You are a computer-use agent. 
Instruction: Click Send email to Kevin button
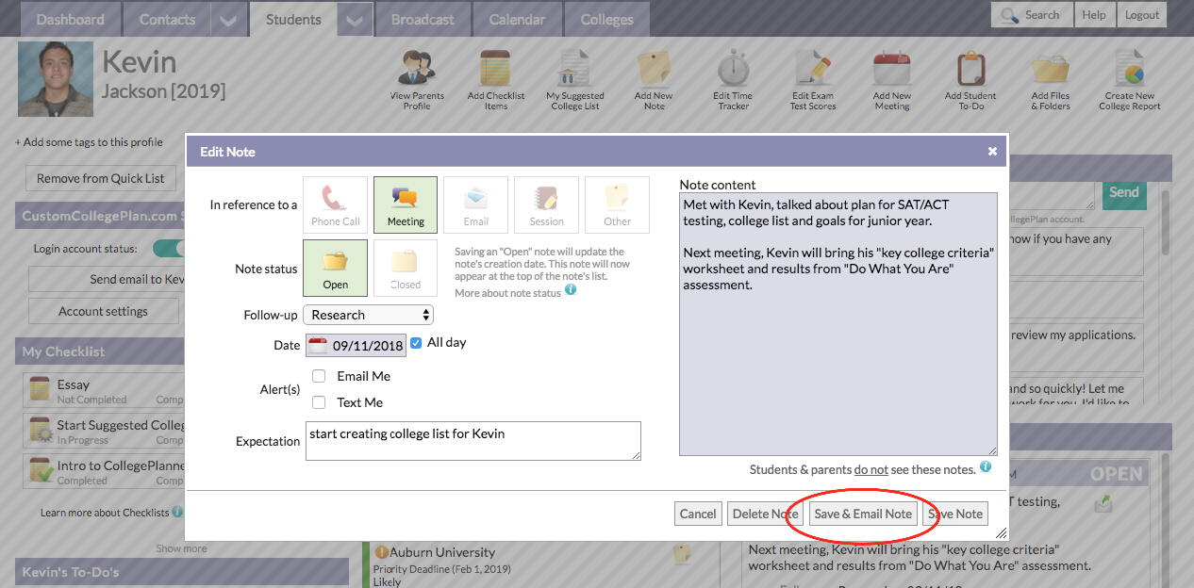tap(108, 279)
